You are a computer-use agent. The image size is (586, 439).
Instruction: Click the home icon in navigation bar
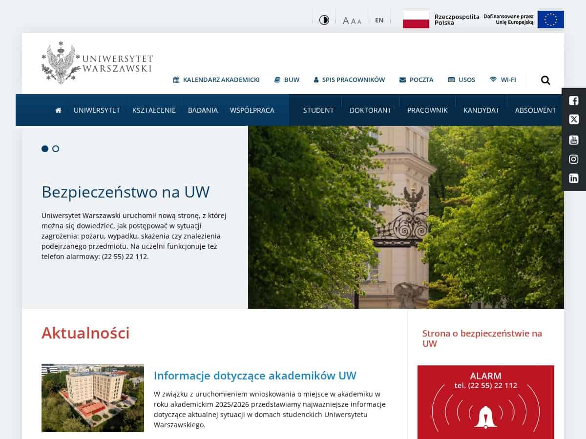(x=59, y=110)
